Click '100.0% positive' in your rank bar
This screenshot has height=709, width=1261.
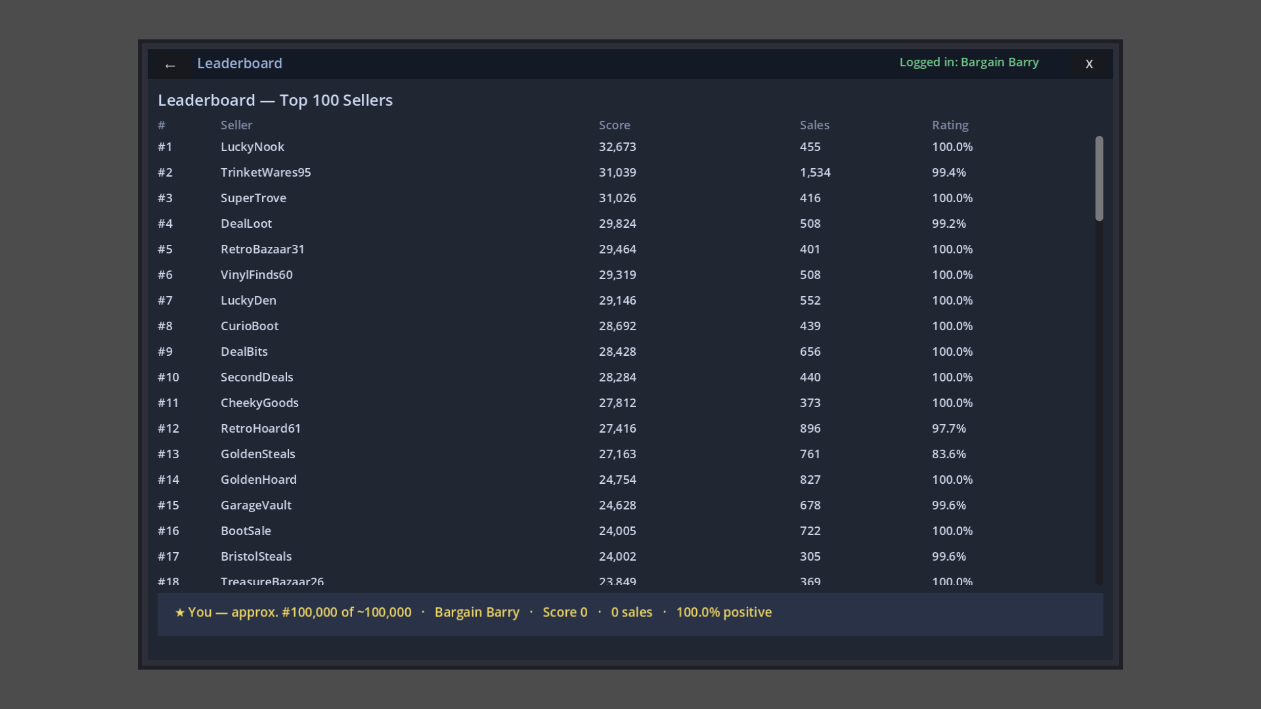pos(724,612)
